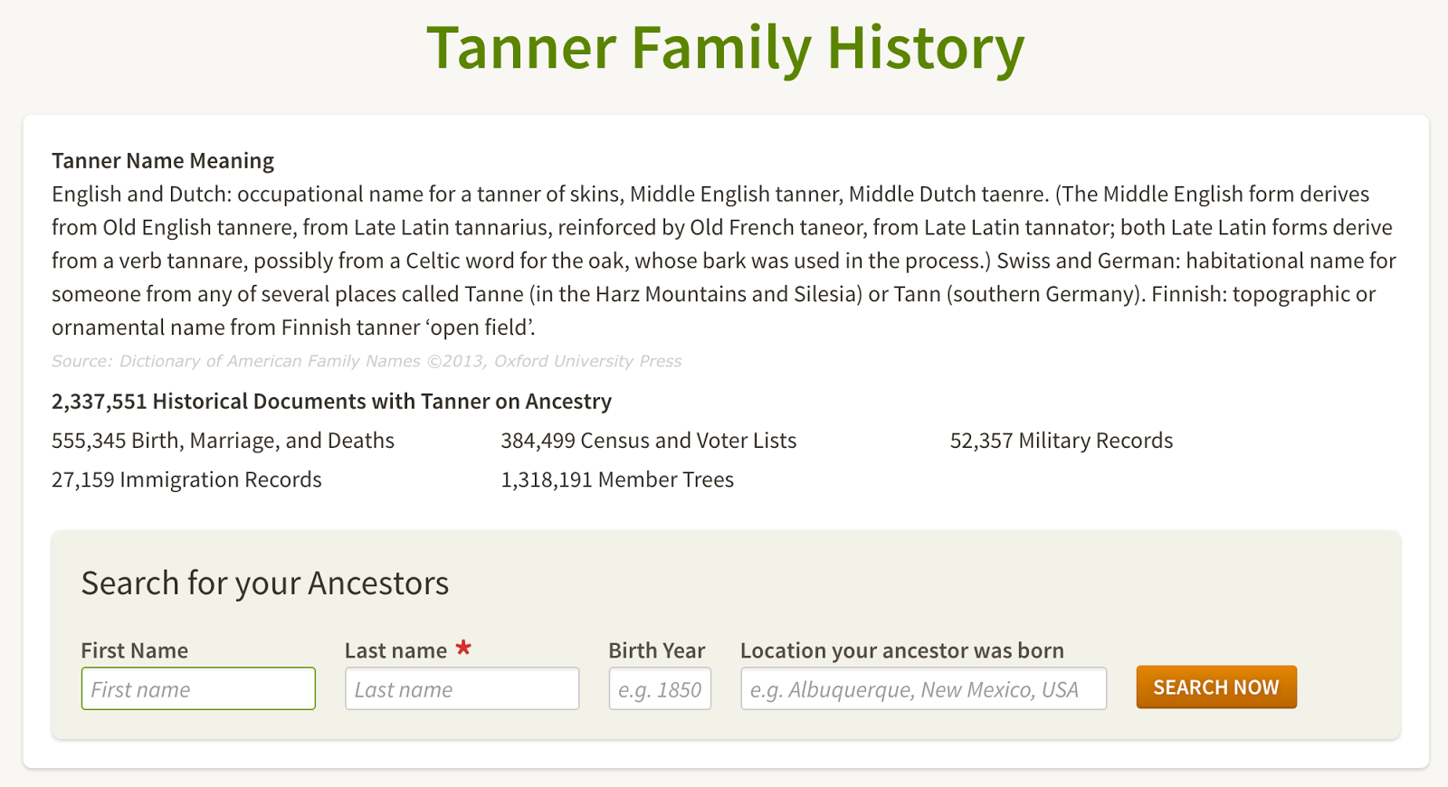Click the Search Now button
This screenshot has width=1448, height=787.
pyautogui.click(x=1215, y=687)
